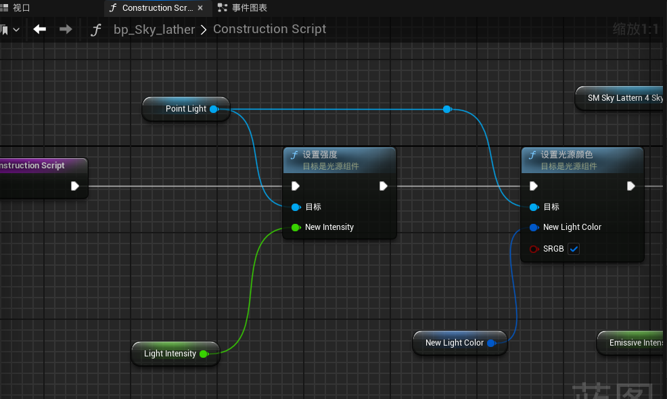The image size is (667, 399).
Task: Click the function icon in breadcrumb bar
Action: click(x=96, y=30)
